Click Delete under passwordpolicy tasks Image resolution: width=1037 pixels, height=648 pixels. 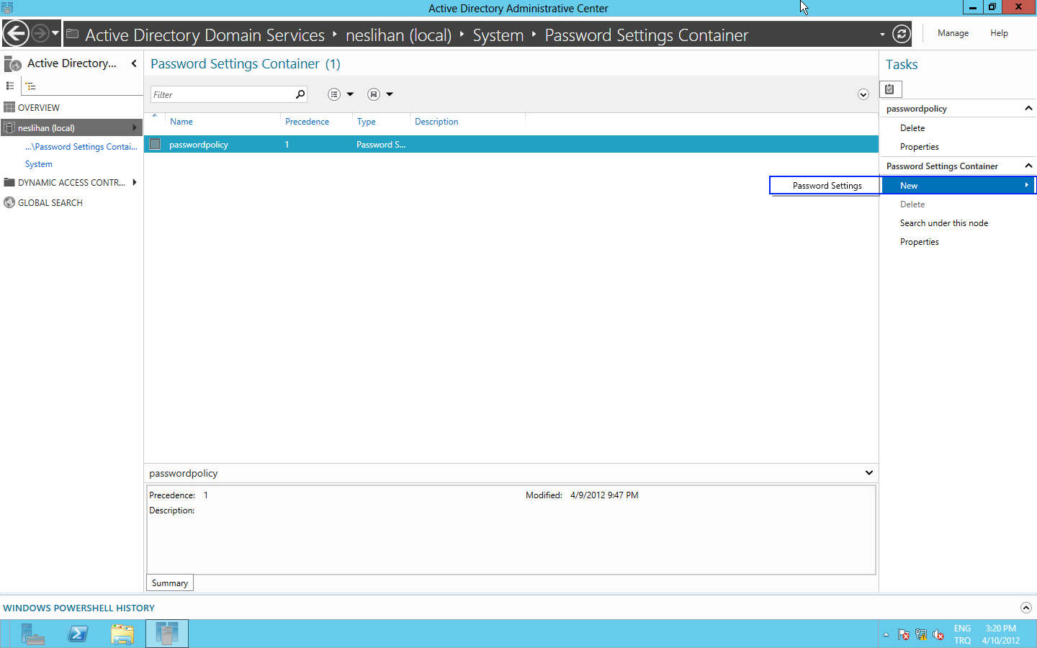[912, 128]
